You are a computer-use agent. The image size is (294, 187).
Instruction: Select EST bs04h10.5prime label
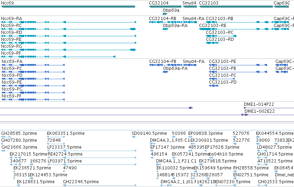(226, 154)
